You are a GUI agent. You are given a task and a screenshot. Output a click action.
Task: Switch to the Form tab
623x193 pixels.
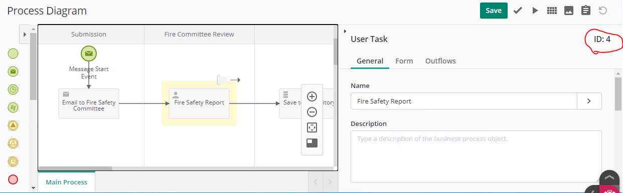(404, 61)
